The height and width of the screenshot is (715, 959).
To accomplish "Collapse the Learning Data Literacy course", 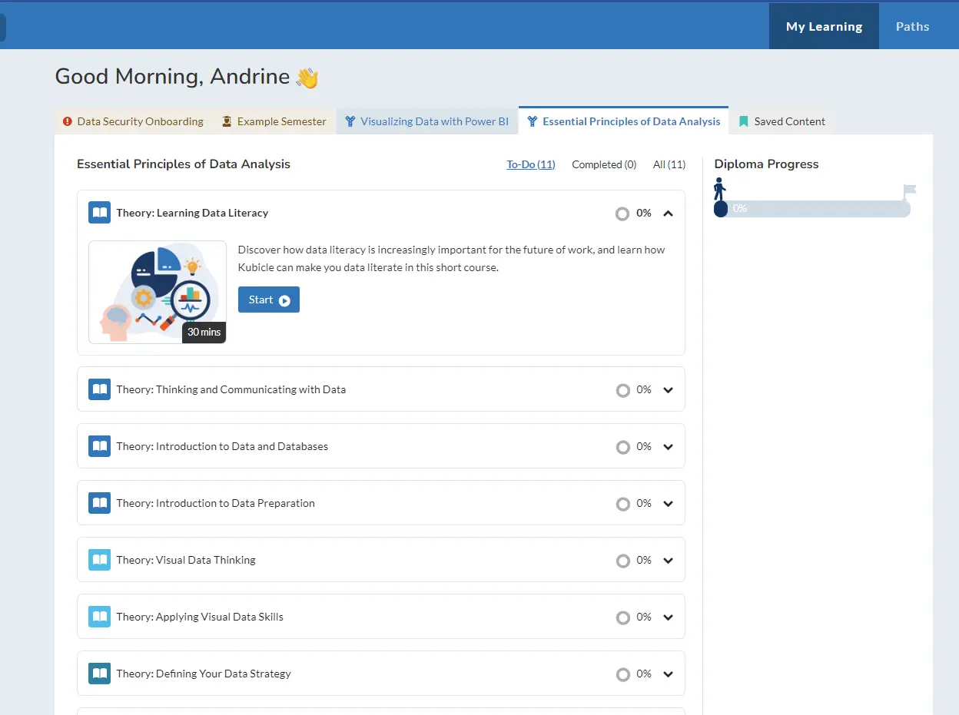I will [x=668, y=214].
